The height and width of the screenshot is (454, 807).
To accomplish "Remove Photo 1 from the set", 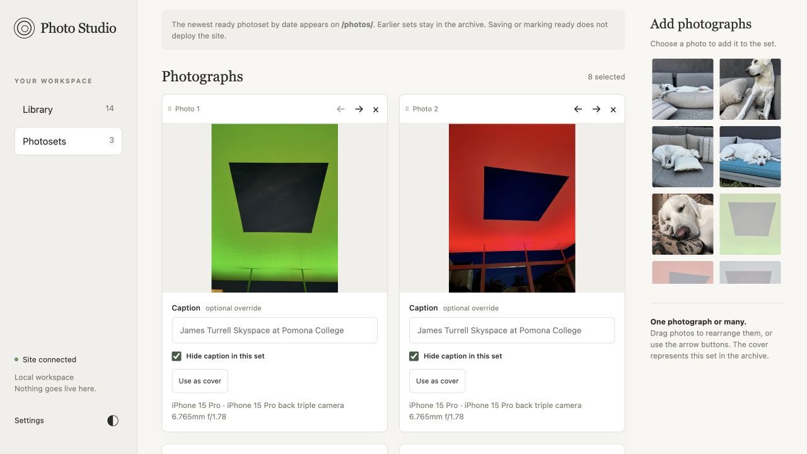I will (376, 109).
